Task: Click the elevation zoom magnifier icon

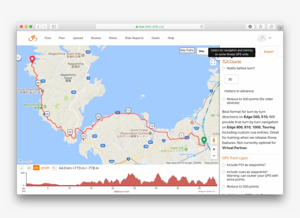Action: point(54,168)
